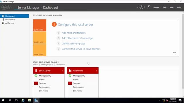Select All Servers in the left pane
This screenshot has width=184, height=103.
coord(14,23)
